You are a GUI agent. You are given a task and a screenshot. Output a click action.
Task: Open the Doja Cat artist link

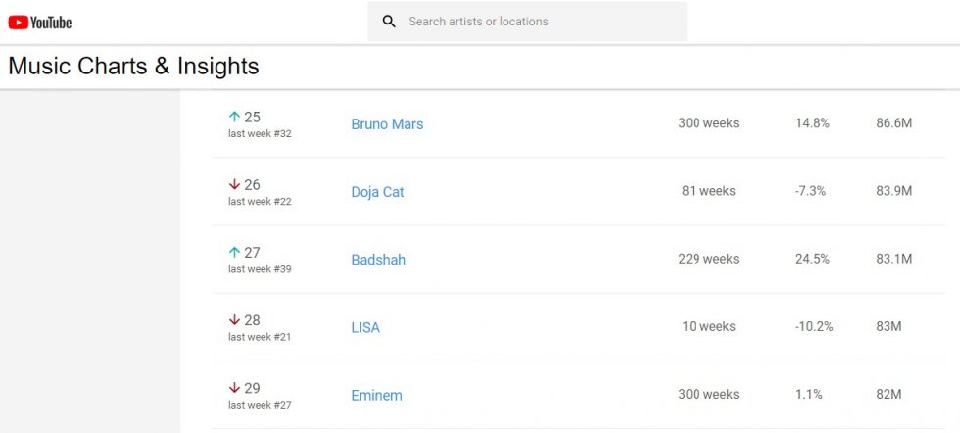(x=377, y=192)
